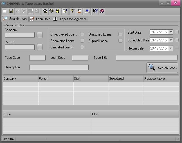The height and width of the screenshot is (143, 182).
Task: Click the New document toolbar icon
Action: pyautogui.click(x=5, y=11)
